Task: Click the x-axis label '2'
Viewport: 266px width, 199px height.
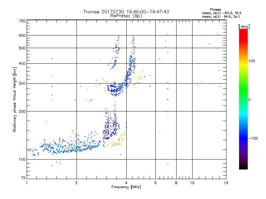Action: point(76,183)
